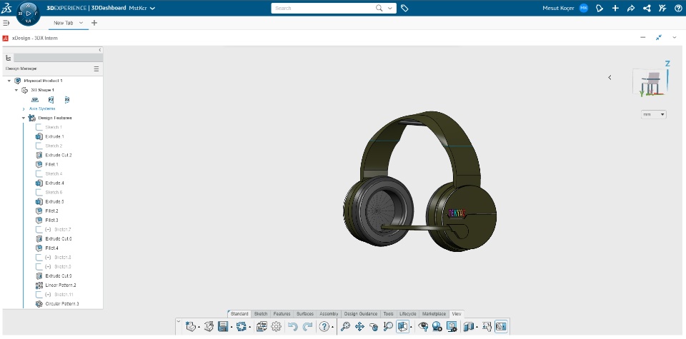
Task: Switch to the Design Guidance tab
Action: coord(361,313)
